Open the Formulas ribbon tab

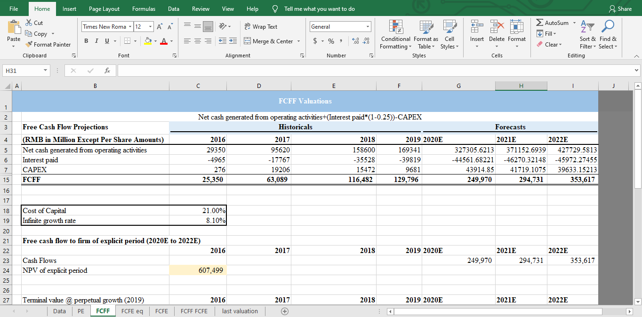(144, 9)
